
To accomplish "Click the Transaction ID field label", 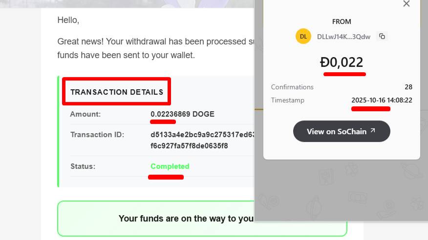I will (x=97, y=135).
